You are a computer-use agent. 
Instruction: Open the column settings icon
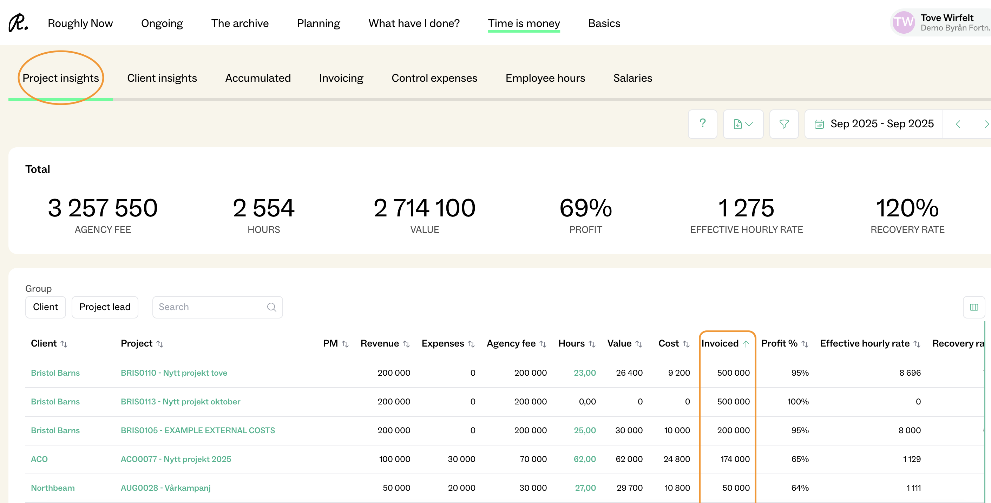pos(974,307)
